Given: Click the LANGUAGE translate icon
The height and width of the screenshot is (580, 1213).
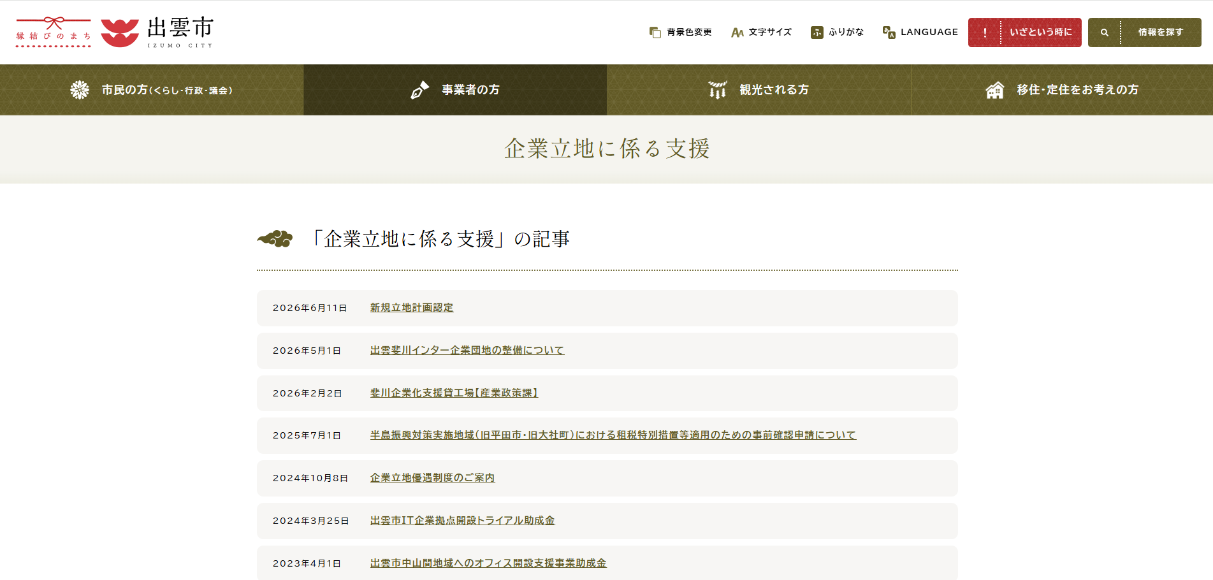Looking at the screenshot, I should tap(889, 32).
